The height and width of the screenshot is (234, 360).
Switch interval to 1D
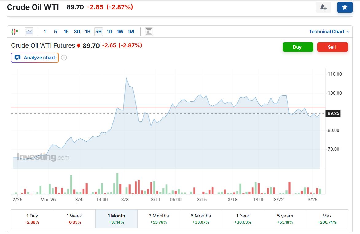pos(109,32)
